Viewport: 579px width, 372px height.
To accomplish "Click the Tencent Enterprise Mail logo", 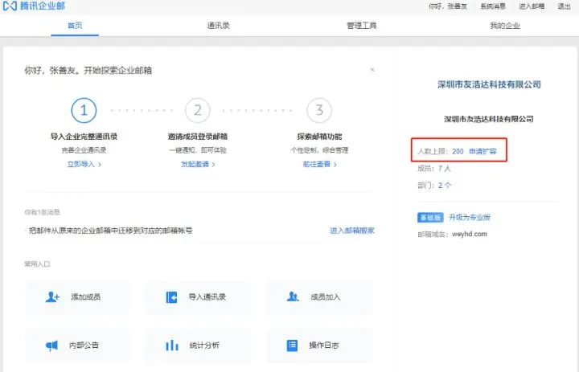I will coord(34,6).
